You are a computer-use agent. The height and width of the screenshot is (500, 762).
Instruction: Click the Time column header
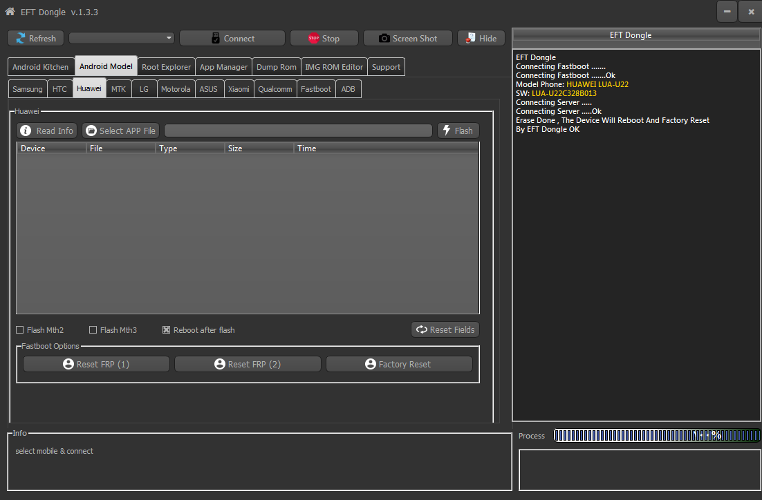(x=387, y=148)
